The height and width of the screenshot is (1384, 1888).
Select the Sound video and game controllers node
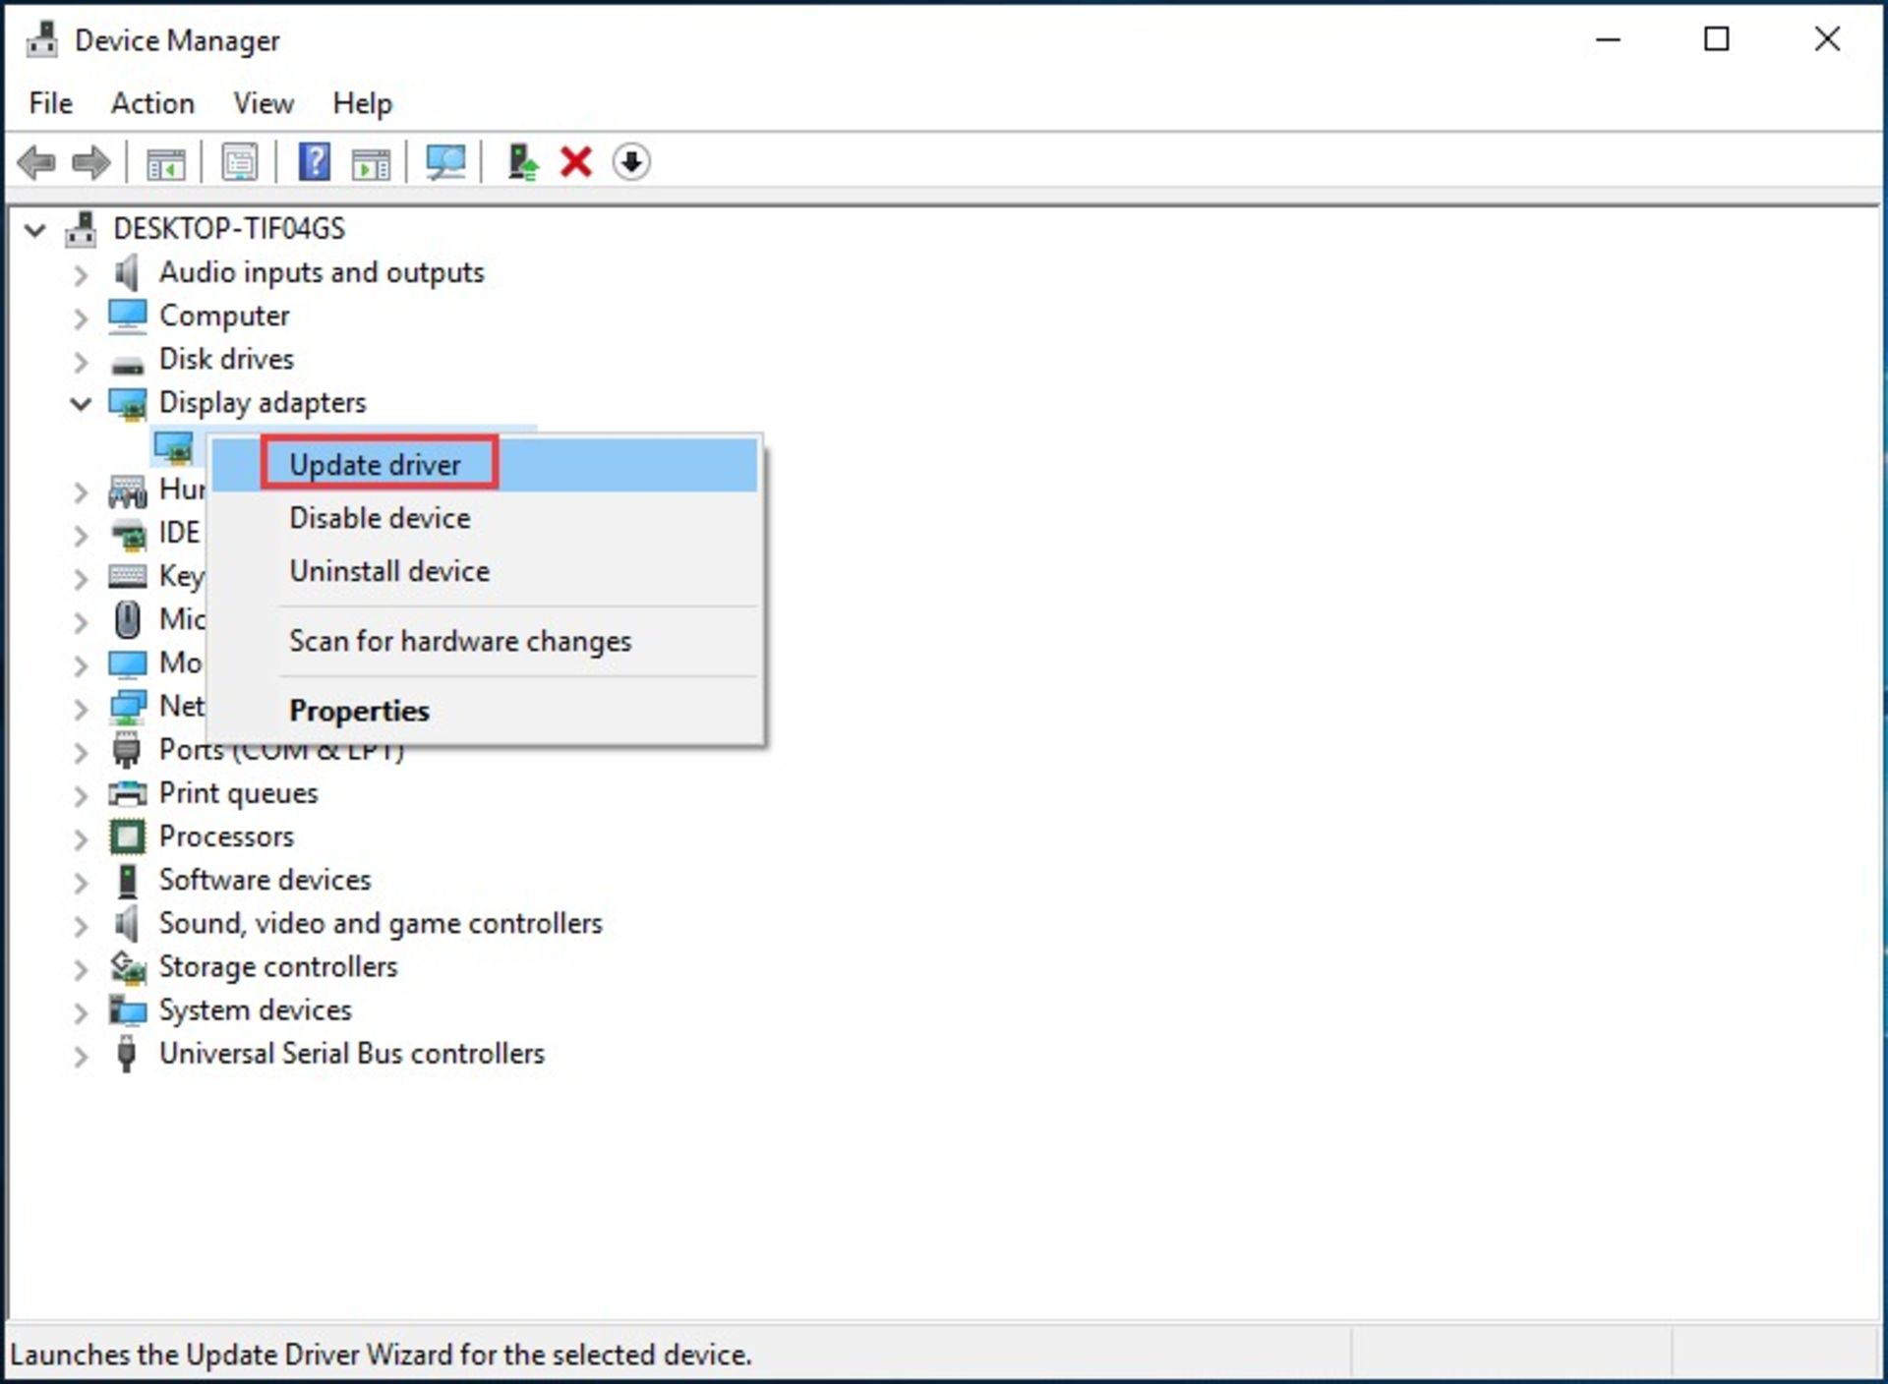382,923
